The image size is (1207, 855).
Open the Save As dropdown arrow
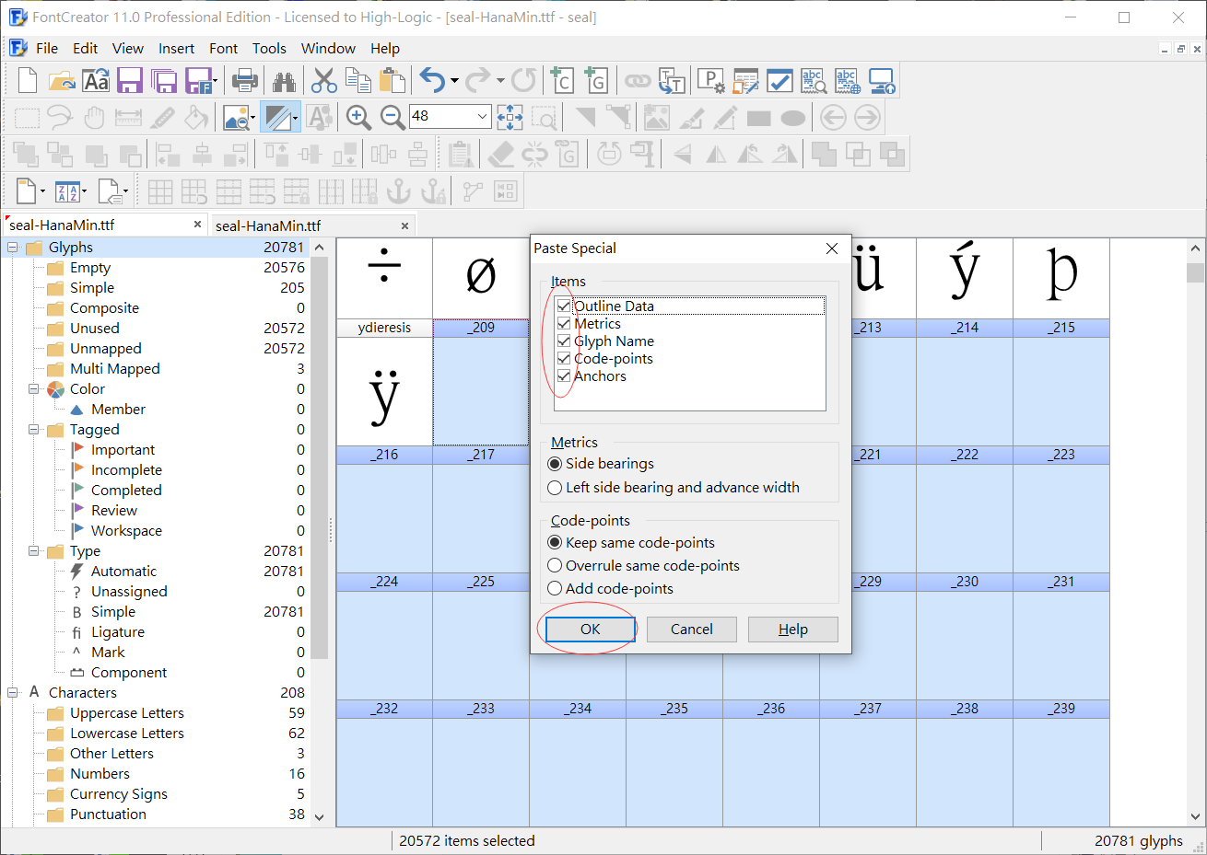[x=216, y=81]
